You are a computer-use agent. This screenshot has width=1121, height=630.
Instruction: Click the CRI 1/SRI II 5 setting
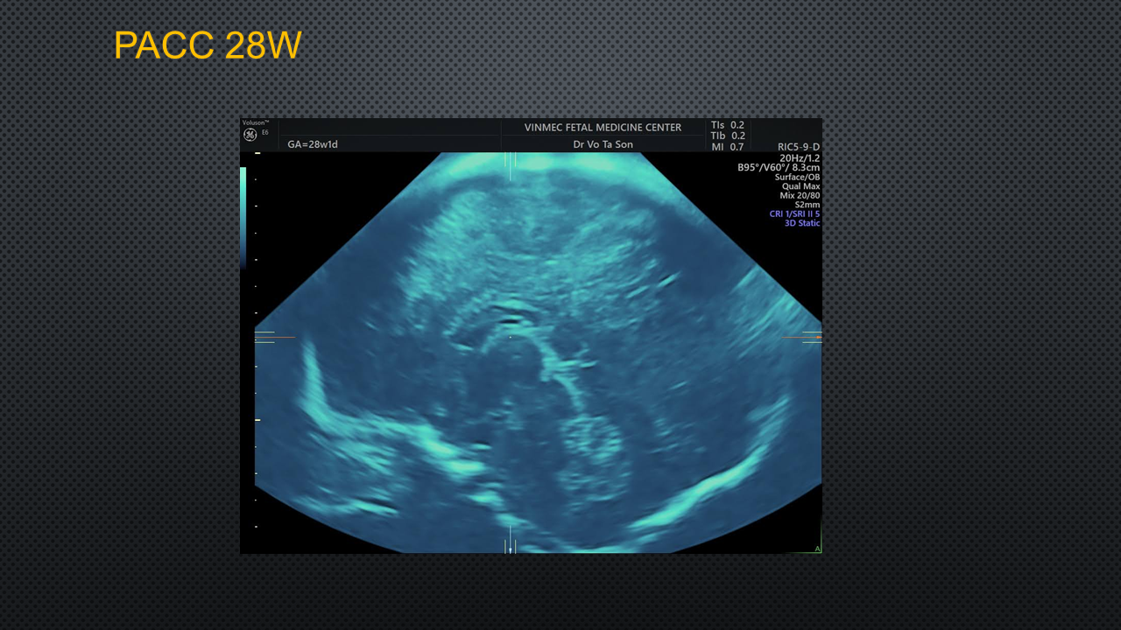coord(794,213)
